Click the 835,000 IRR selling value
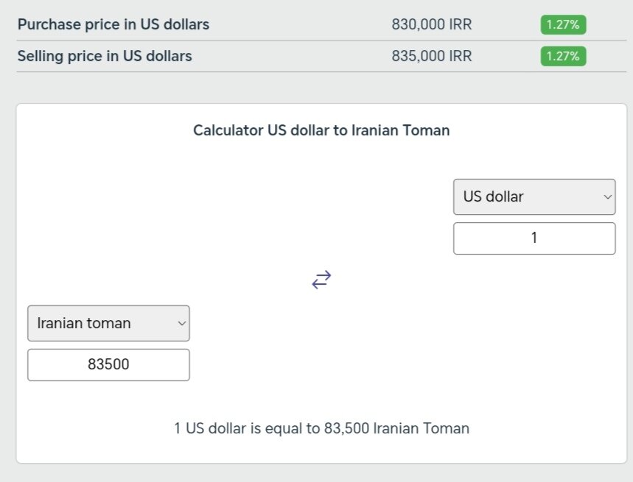 pos(432,56)
